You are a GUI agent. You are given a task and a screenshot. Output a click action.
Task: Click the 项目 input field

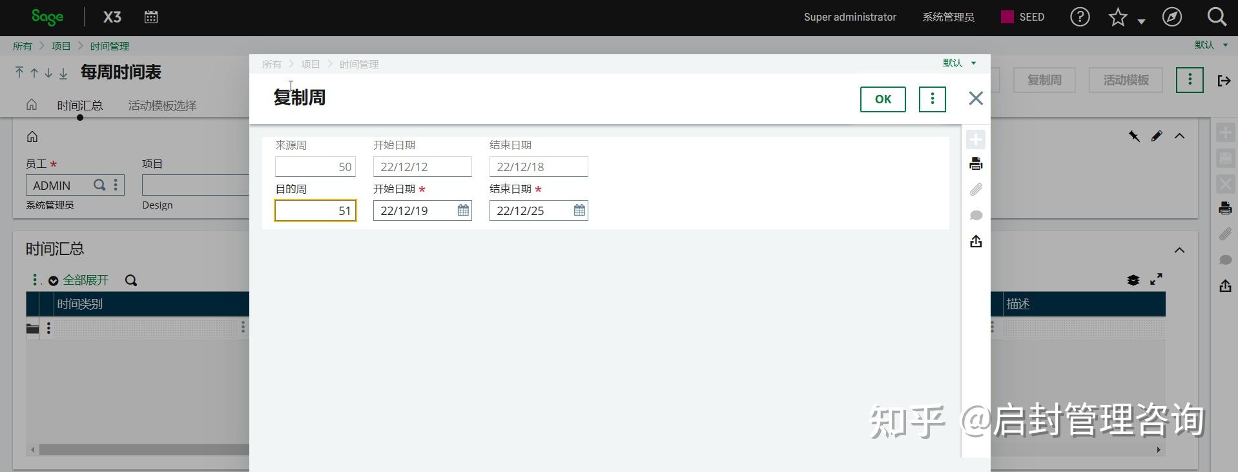[x=196, y=185]
